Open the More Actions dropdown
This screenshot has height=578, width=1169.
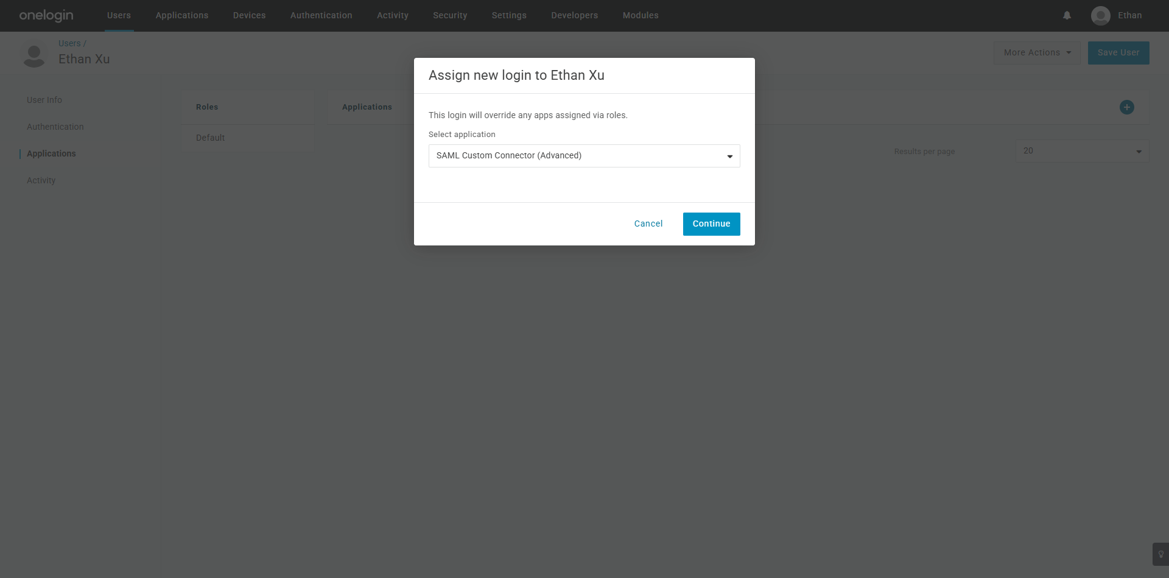[1037, 53]
